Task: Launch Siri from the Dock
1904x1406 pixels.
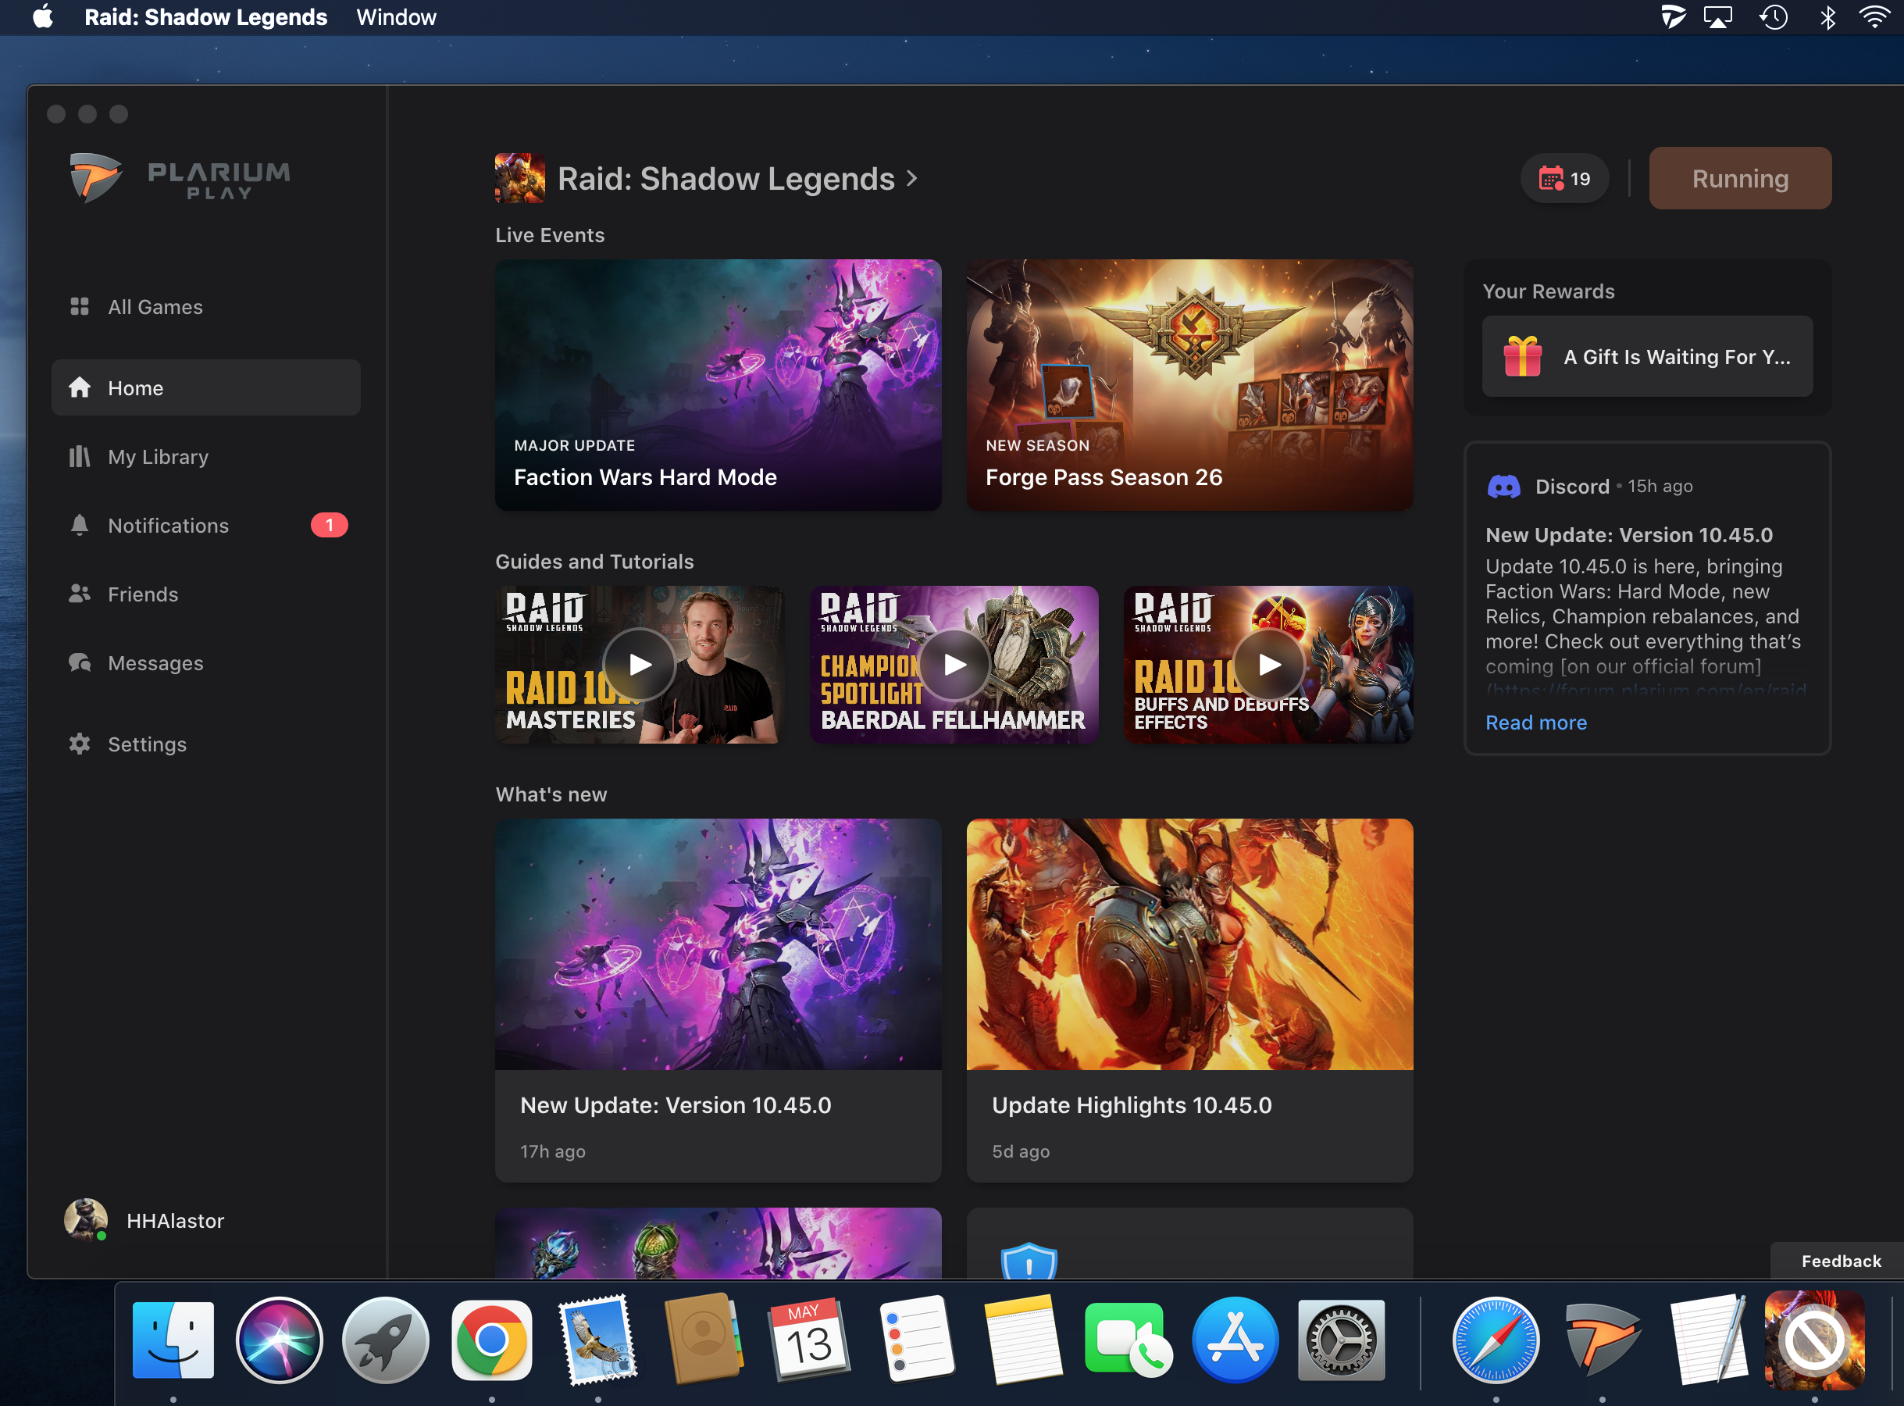Action: (279, 1340)
